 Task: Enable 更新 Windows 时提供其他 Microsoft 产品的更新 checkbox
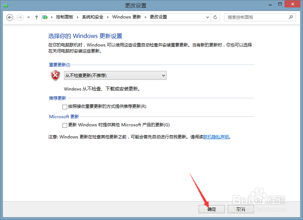[x=65, y=125]
